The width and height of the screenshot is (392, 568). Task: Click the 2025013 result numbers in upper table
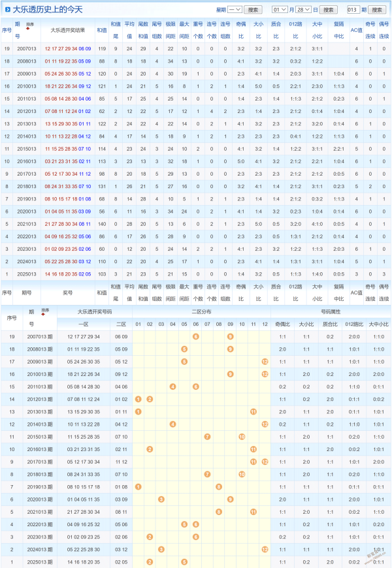pyautogui.click(x=68, y=274)
